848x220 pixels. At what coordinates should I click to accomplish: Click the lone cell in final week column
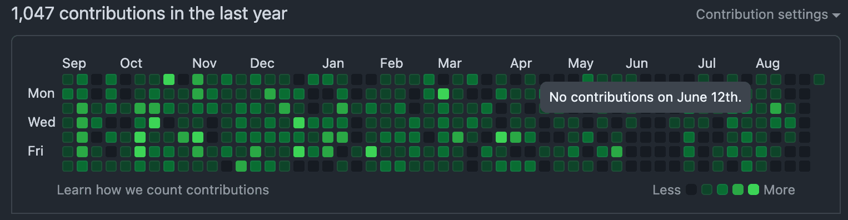(819, 79)
